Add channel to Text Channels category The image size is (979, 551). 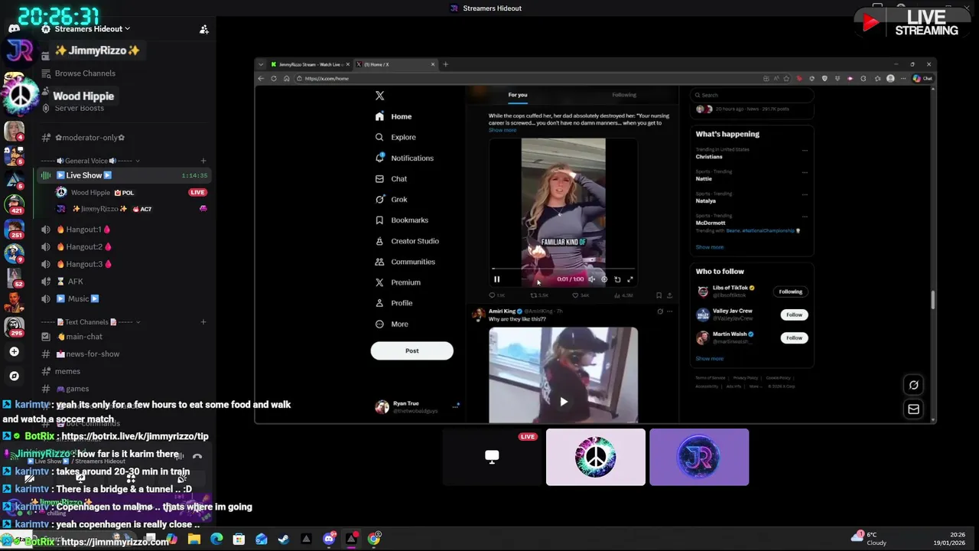(x=203, y=322)
